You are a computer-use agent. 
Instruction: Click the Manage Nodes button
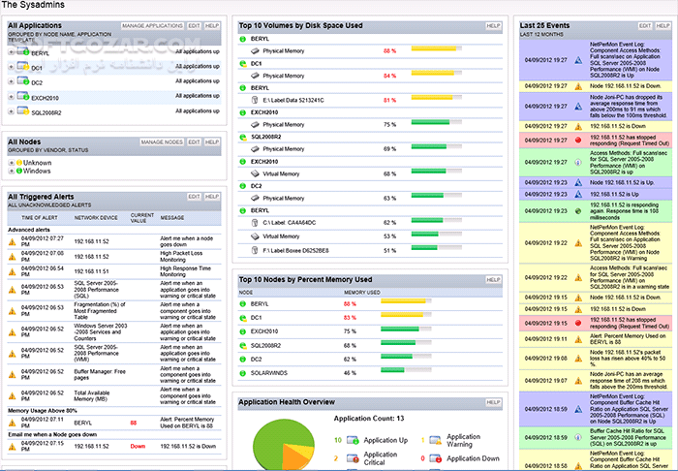pos(161,142)
